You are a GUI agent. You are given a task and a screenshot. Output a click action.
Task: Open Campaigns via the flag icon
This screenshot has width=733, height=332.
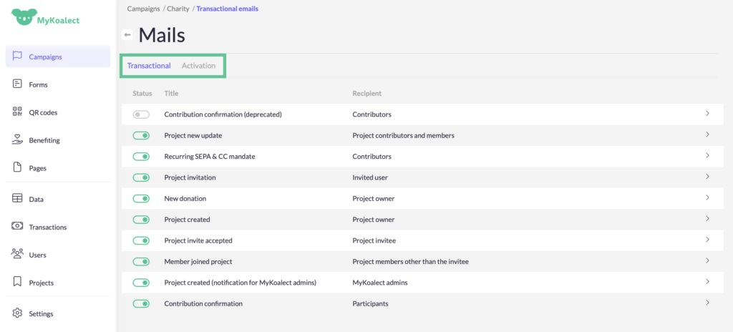pos(18,56)
